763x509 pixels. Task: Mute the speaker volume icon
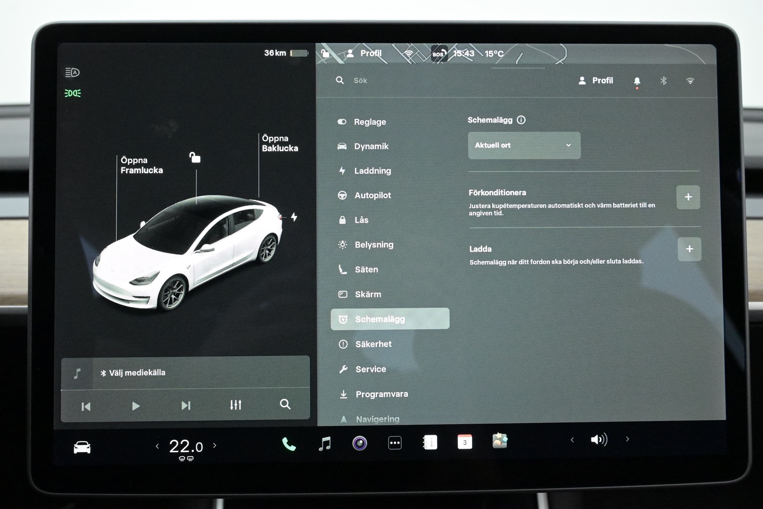599,439
